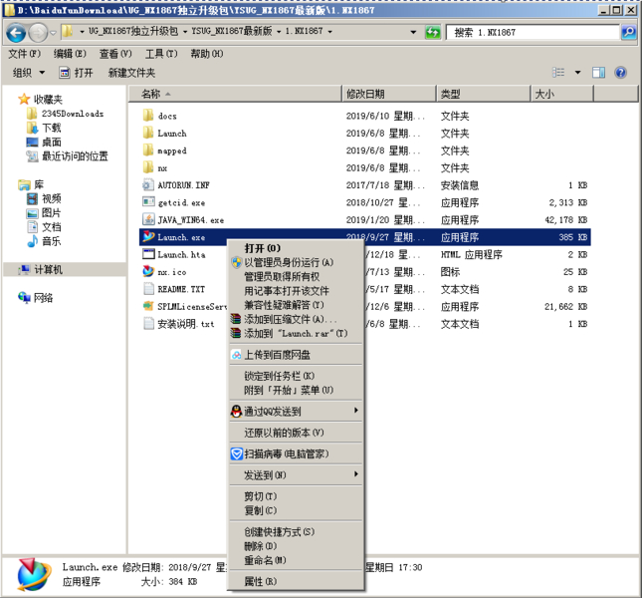Select the Launch.hta file icon
The height and width of the screenshot is (598, 642).
[148, 254]
